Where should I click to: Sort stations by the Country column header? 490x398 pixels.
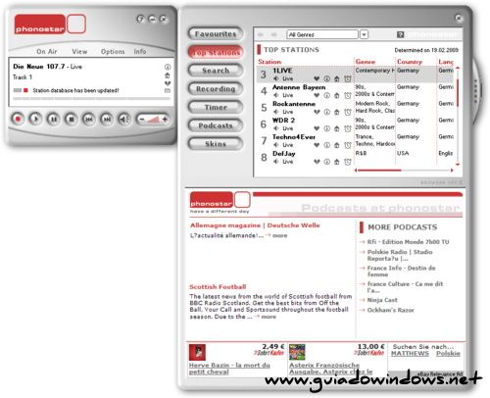pyautogui.click(x=410, y=62)
